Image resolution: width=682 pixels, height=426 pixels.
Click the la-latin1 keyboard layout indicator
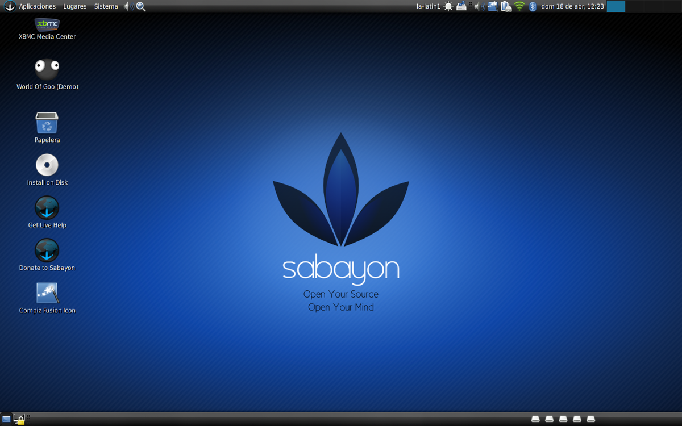point(429,6)
